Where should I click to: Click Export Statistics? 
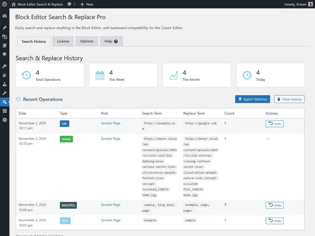coord(252,99)
